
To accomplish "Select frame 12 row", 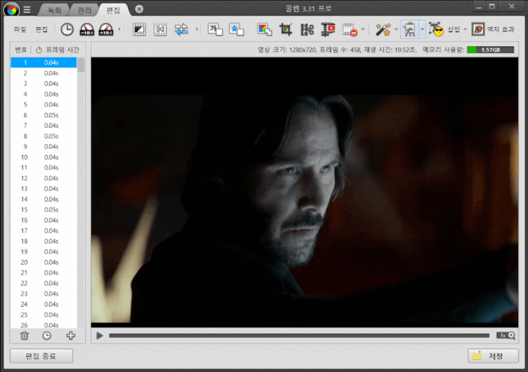I will pyautogui.click(x=44, y=178).
